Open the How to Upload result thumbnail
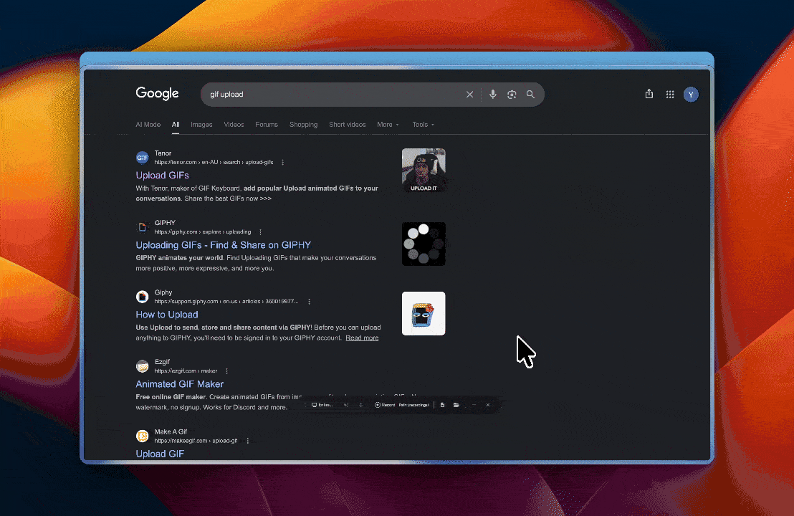 (424, 313)
